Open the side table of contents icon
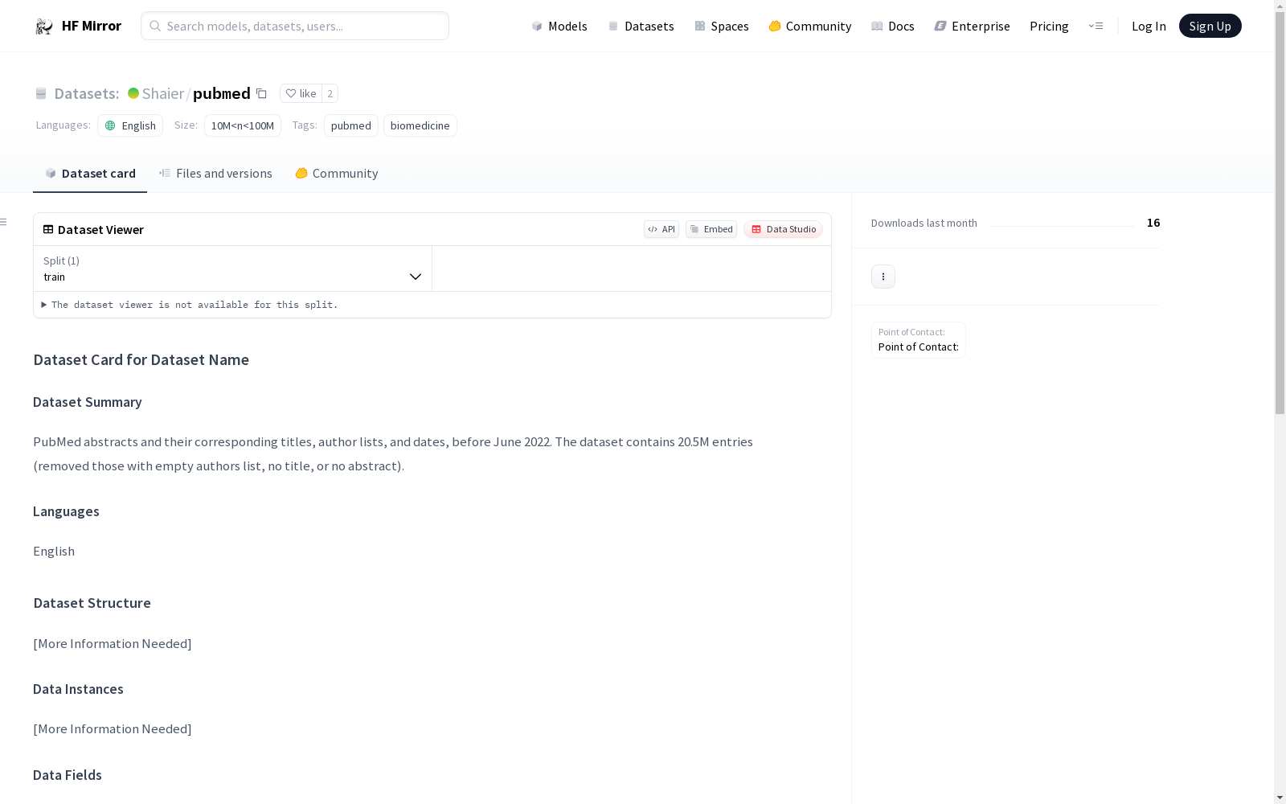The height and width of the screenshot is (804, 1286). pyautogui.click(x=4, y=222)
